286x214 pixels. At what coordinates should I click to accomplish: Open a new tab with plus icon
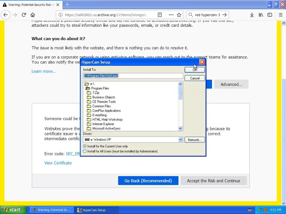point(67,4)
